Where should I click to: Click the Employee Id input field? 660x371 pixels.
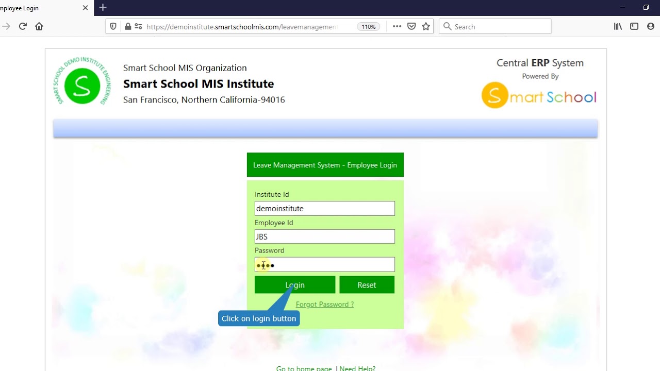click(x=325, y=237)
